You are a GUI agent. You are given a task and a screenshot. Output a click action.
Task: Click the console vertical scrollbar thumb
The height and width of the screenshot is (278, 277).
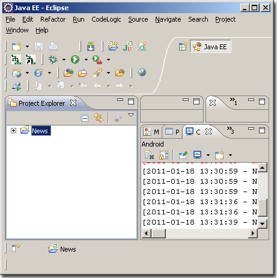click(263, 208)
